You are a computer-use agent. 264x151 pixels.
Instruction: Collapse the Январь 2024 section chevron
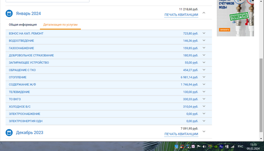click(x=204, y=13)
